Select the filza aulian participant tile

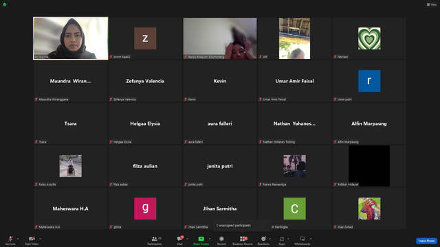click(145, 166)
